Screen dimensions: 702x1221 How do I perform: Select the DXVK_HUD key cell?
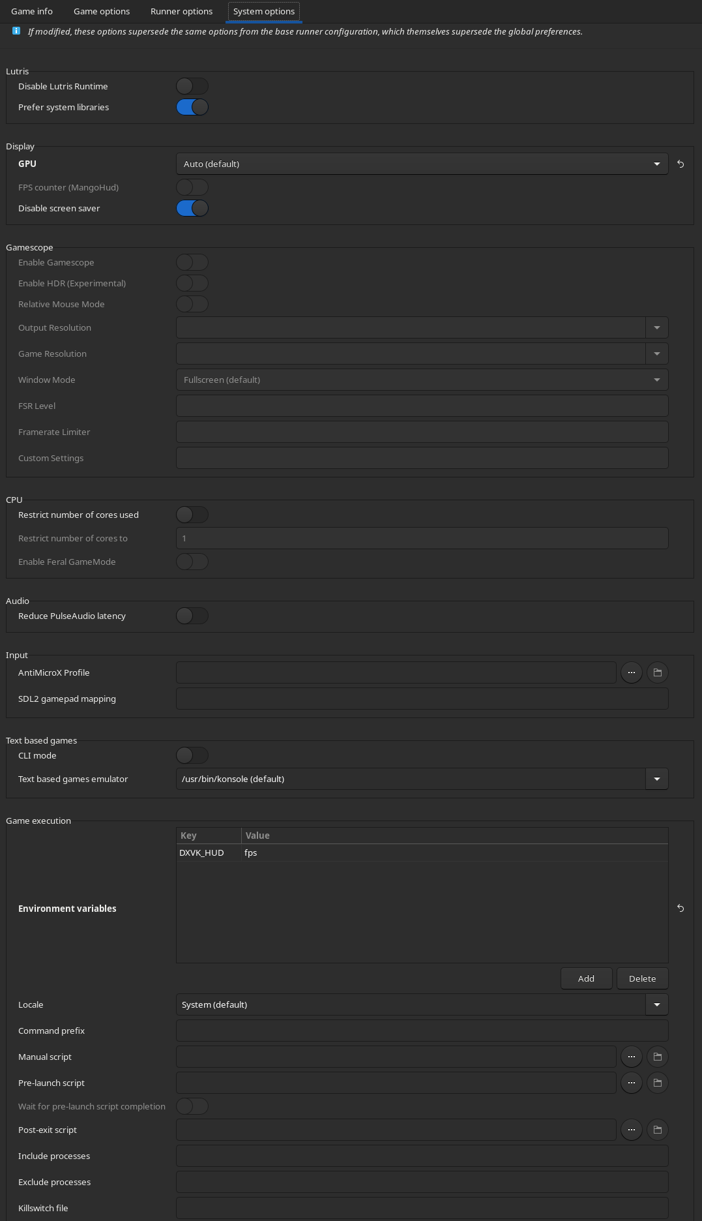[x=209, y=852]
